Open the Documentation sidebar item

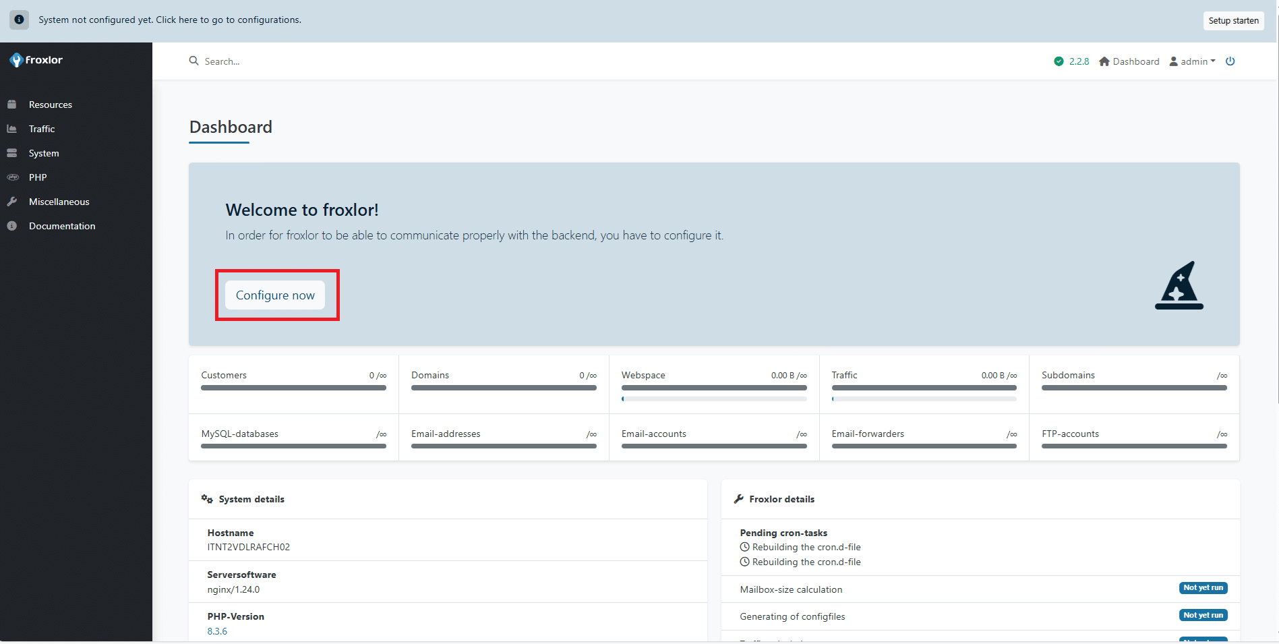point(62,226)
